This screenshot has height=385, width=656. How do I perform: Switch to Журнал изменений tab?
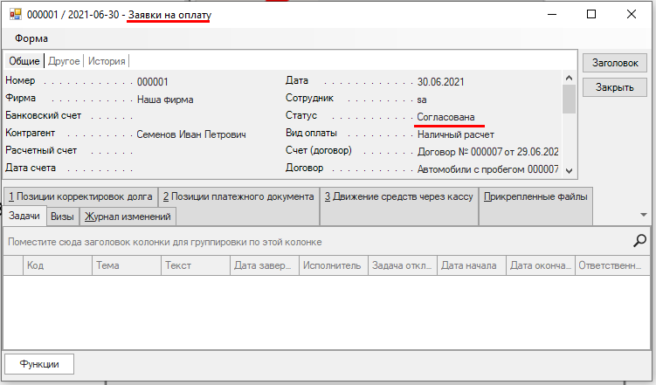(128, 216)
